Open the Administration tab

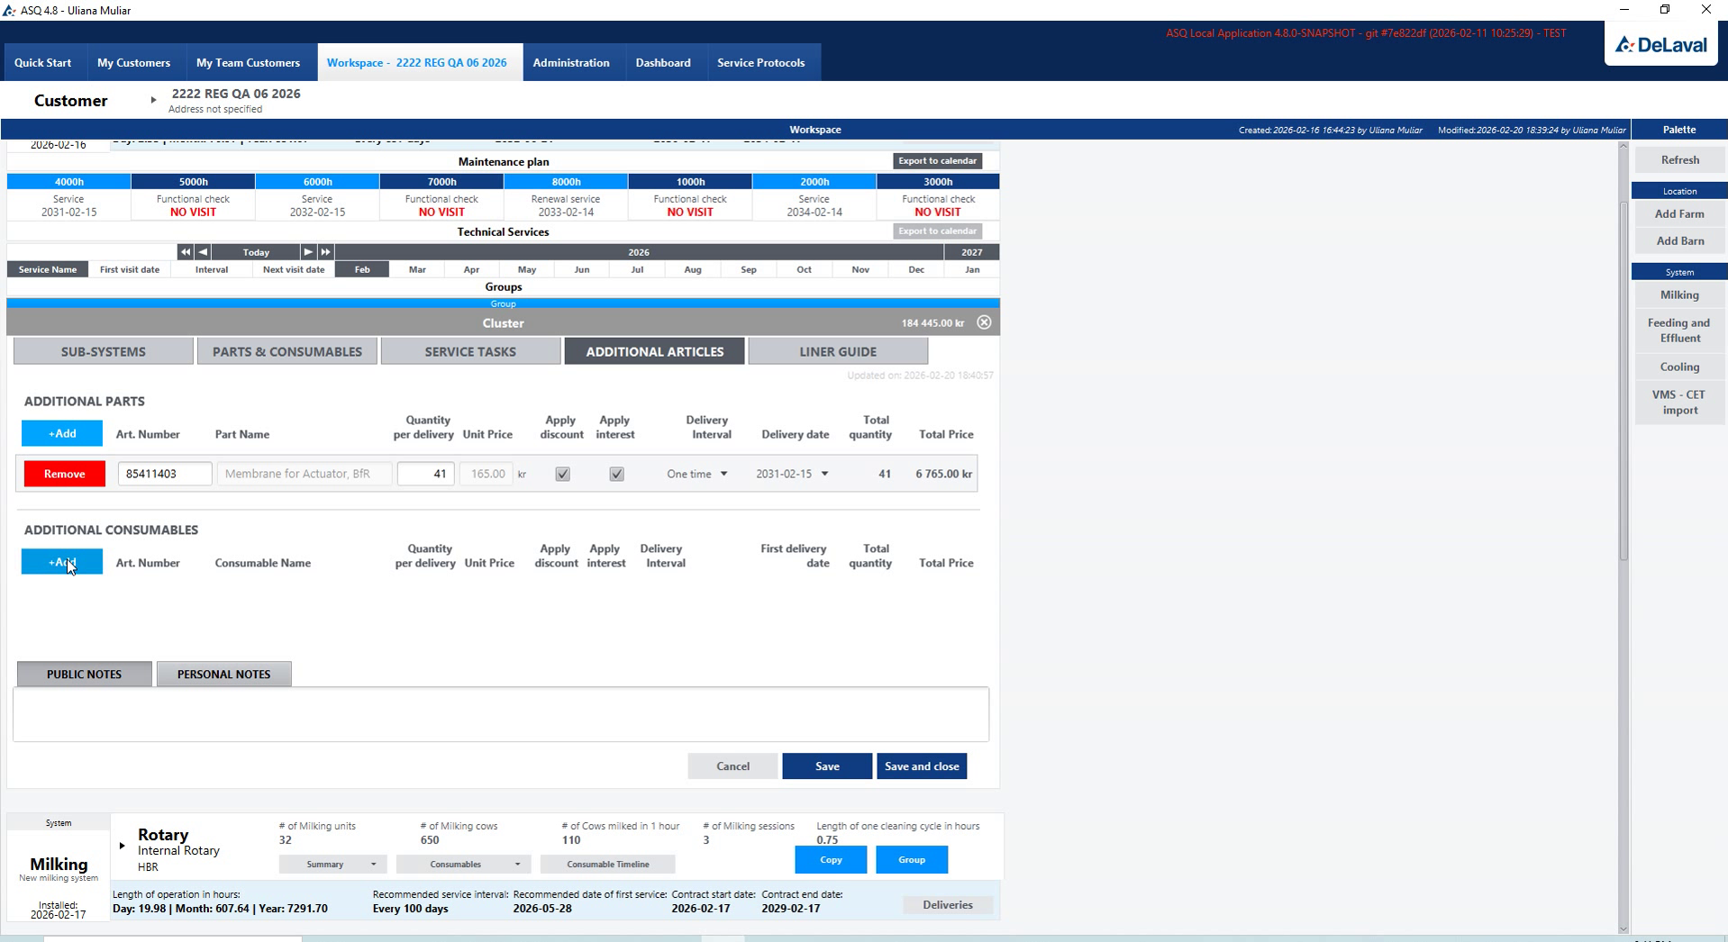pos(571,62)
